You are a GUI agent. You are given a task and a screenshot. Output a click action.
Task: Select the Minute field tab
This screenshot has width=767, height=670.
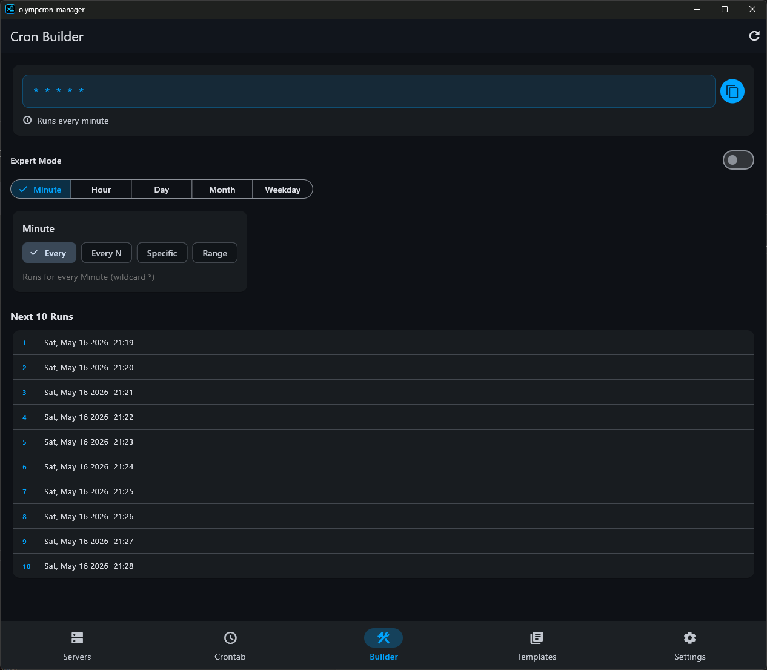(x=41, y=189)
